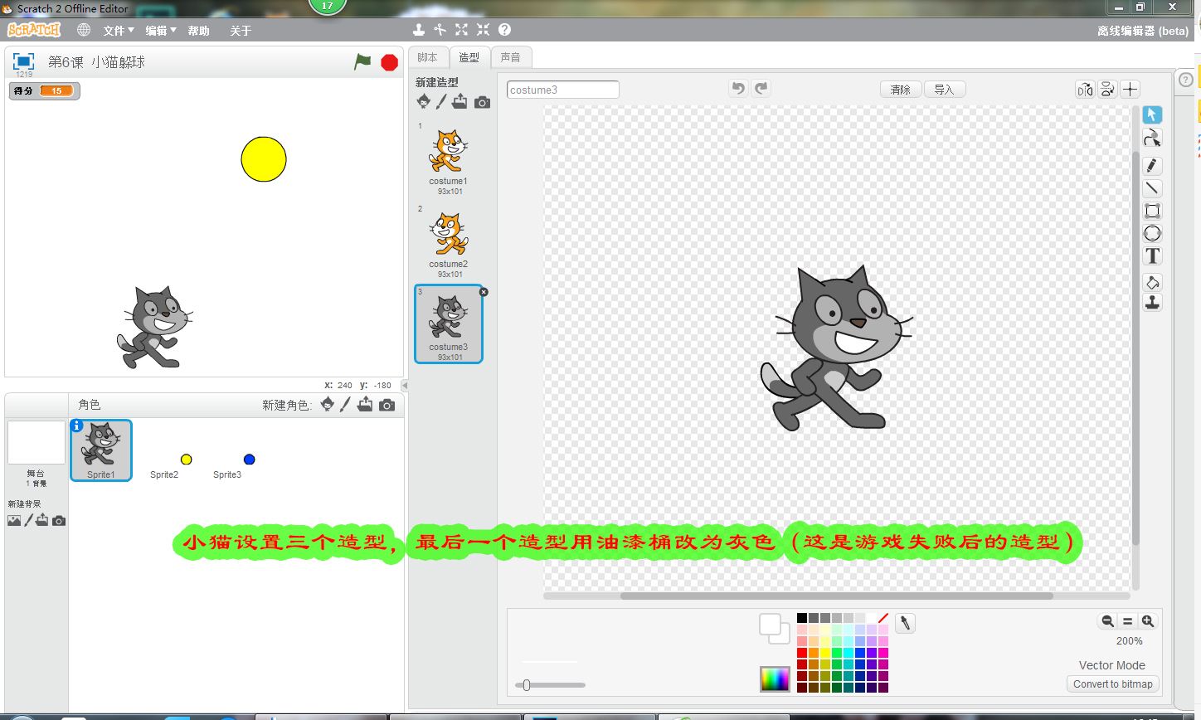Image resolution: width=1201 pixels, height=720 pixels.
Task: Pick the Pencil drawing tool
Action: click(x=1152, y=166)
